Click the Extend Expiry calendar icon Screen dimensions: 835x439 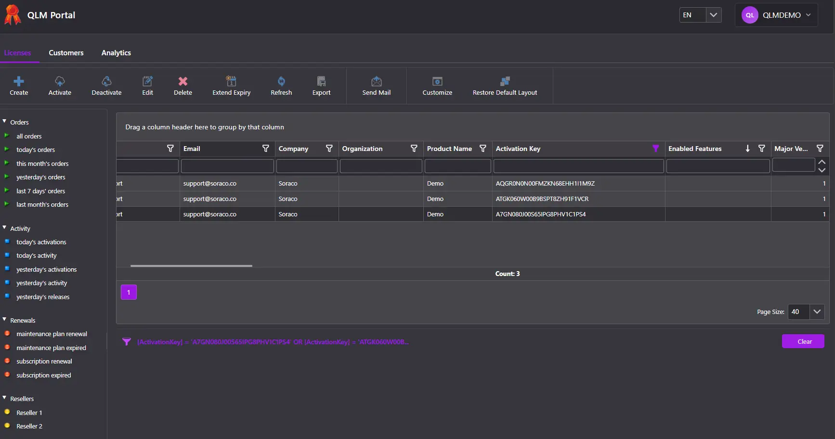[x=231, y=81]
